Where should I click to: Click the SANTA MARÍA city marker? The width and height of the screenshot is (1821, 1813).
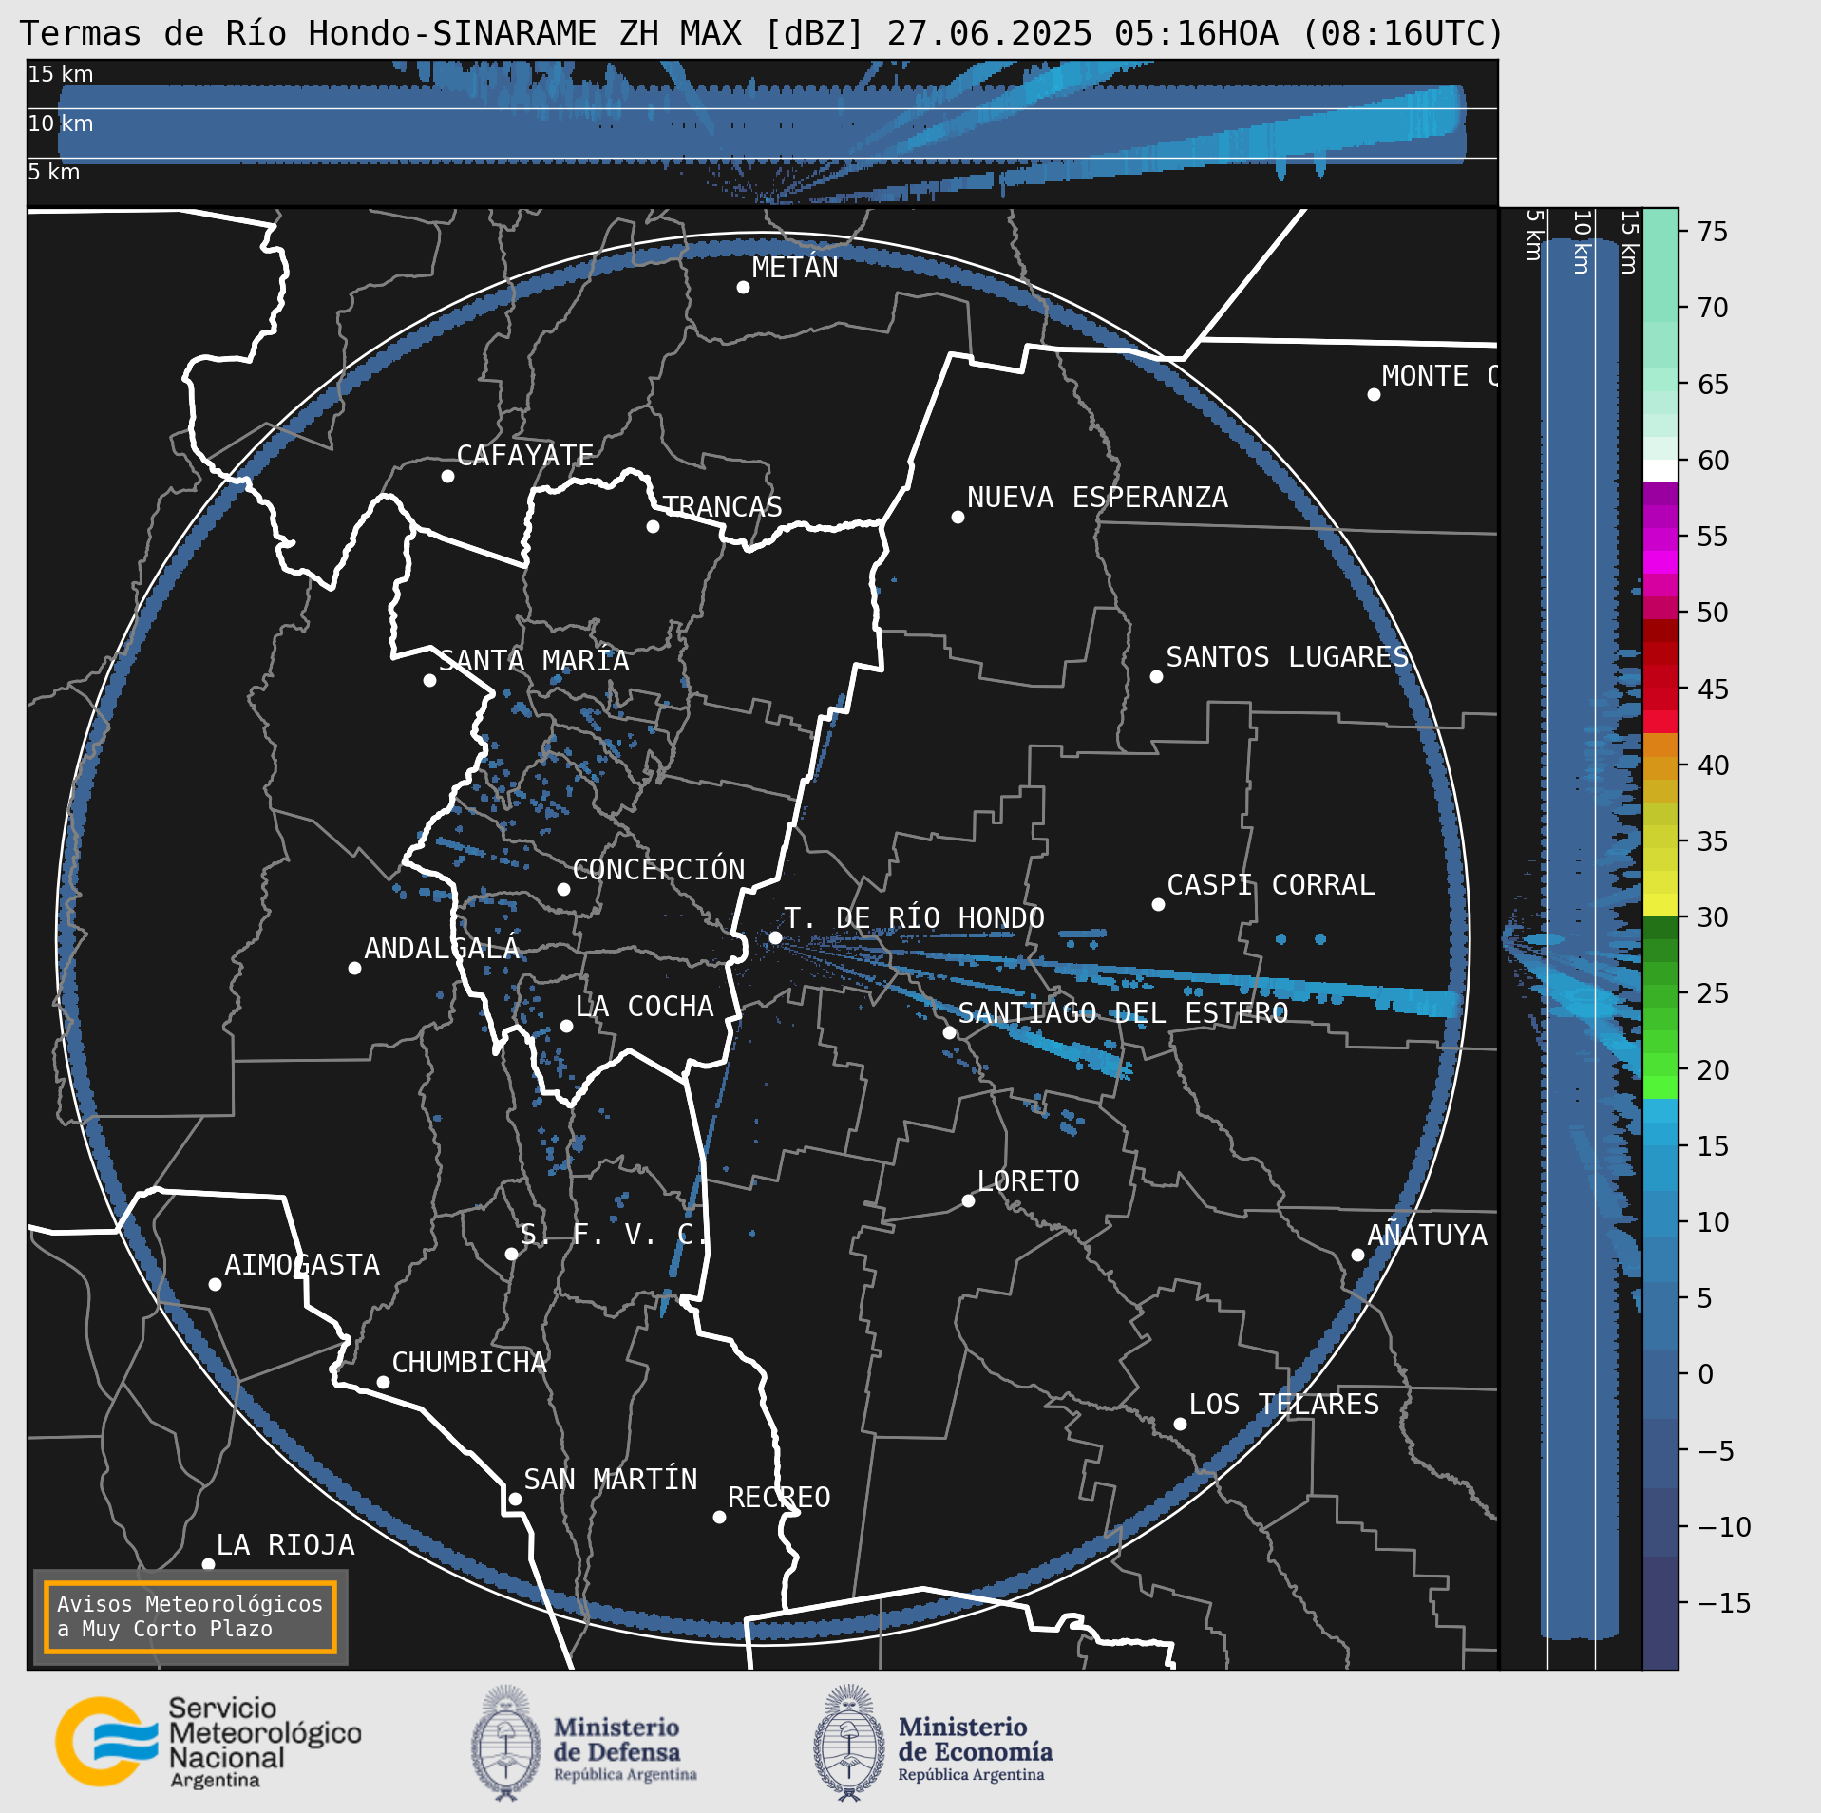point(429,680)
